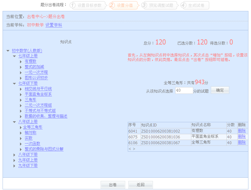The image size is (251, 190).
Task: Collapse the 初中数学(人教版) root node arrow
Action: (x=8, y=51)
